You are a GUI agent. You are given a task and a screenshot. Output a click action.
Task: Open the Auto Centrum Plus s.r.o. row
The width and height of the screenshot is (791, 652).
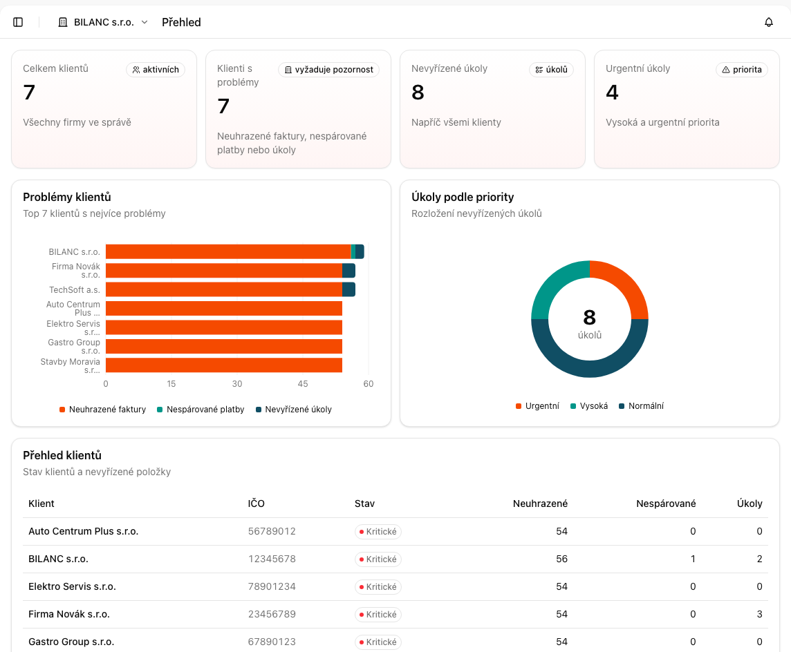395,532
